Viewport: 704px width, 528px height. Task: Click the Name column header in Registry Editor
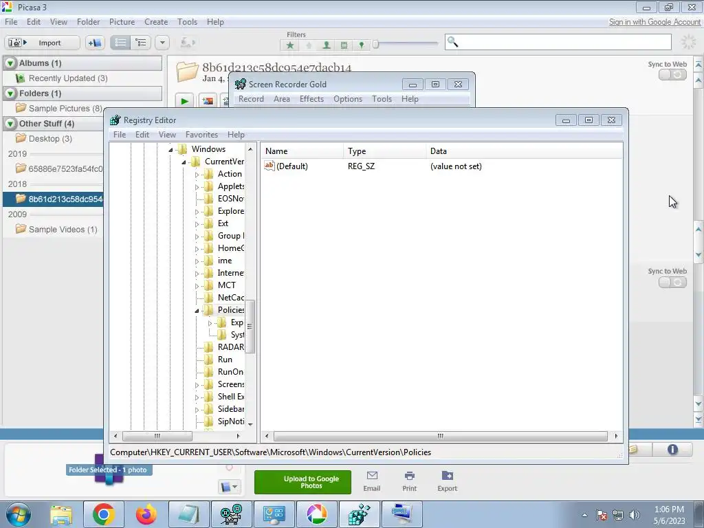(302, 151)
